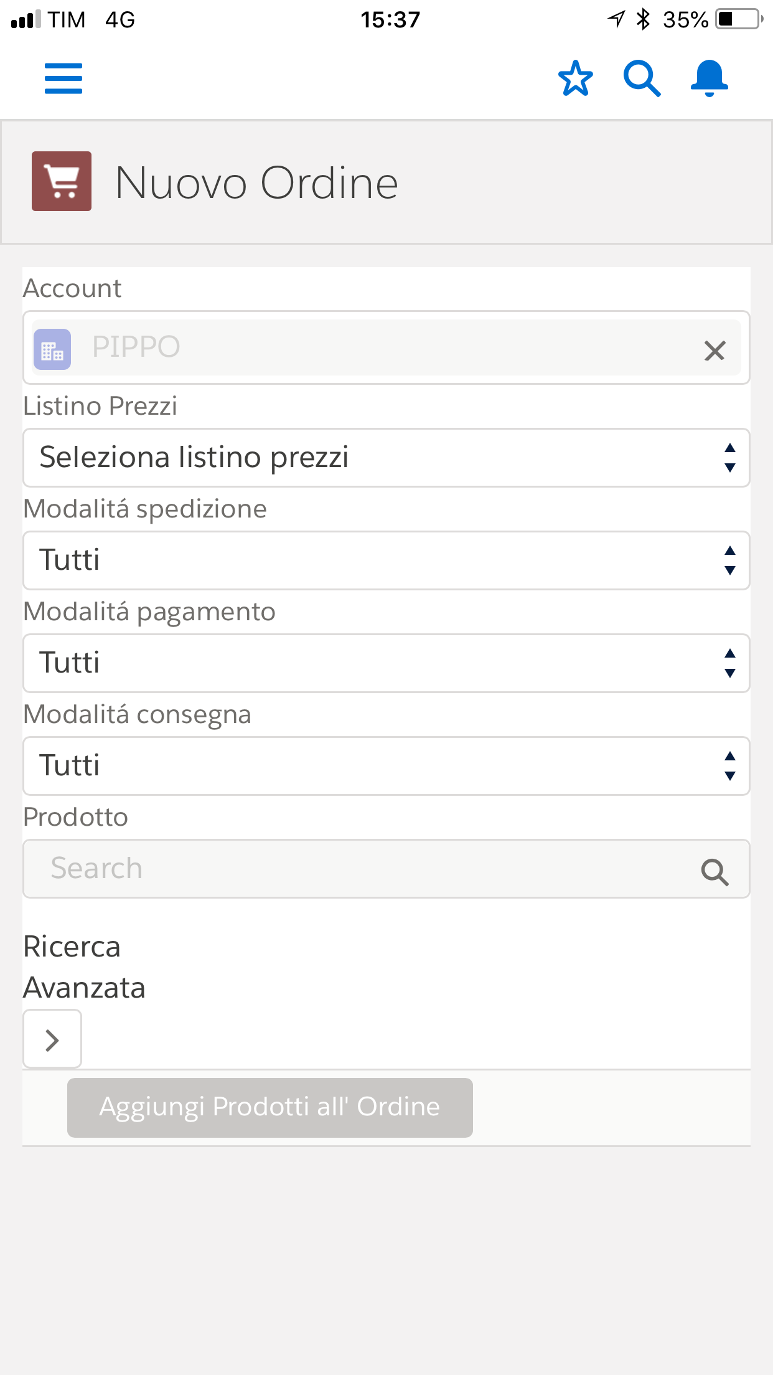Clear the PIPPO account selection

click(714, 351)
